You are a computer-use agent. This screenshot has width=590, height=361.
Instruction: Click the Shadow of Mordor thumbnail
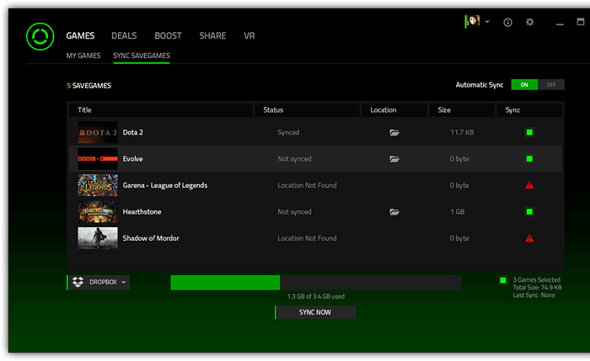(x=98, y=238)
